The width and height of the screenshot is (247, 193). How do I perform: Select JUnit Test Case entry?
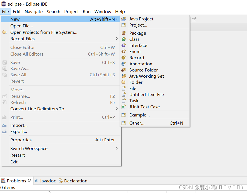[x=155, y=107]
